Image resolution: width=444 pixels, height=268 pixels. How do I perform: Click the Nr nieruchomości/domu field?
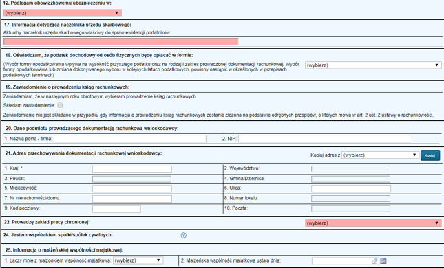coord(132,199)
